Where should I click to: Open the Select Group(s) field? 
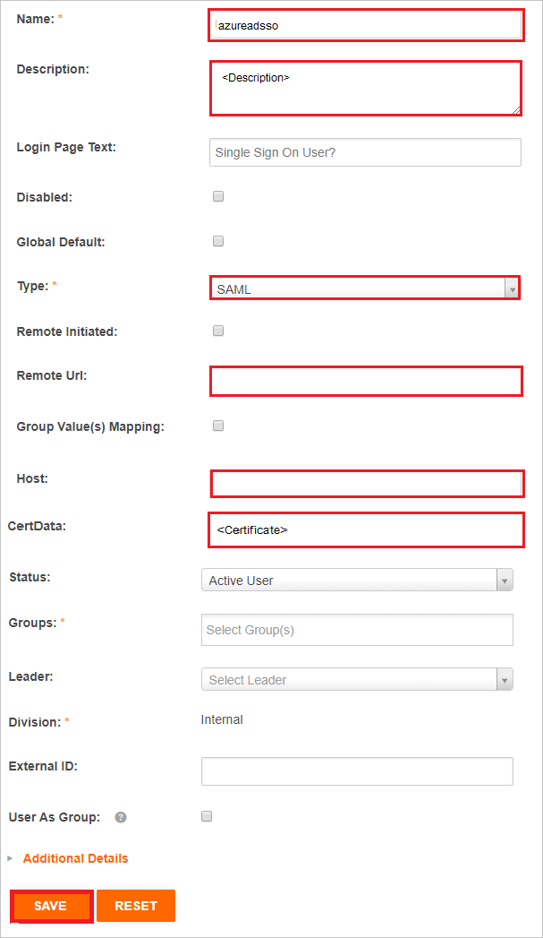pos(357,629)
